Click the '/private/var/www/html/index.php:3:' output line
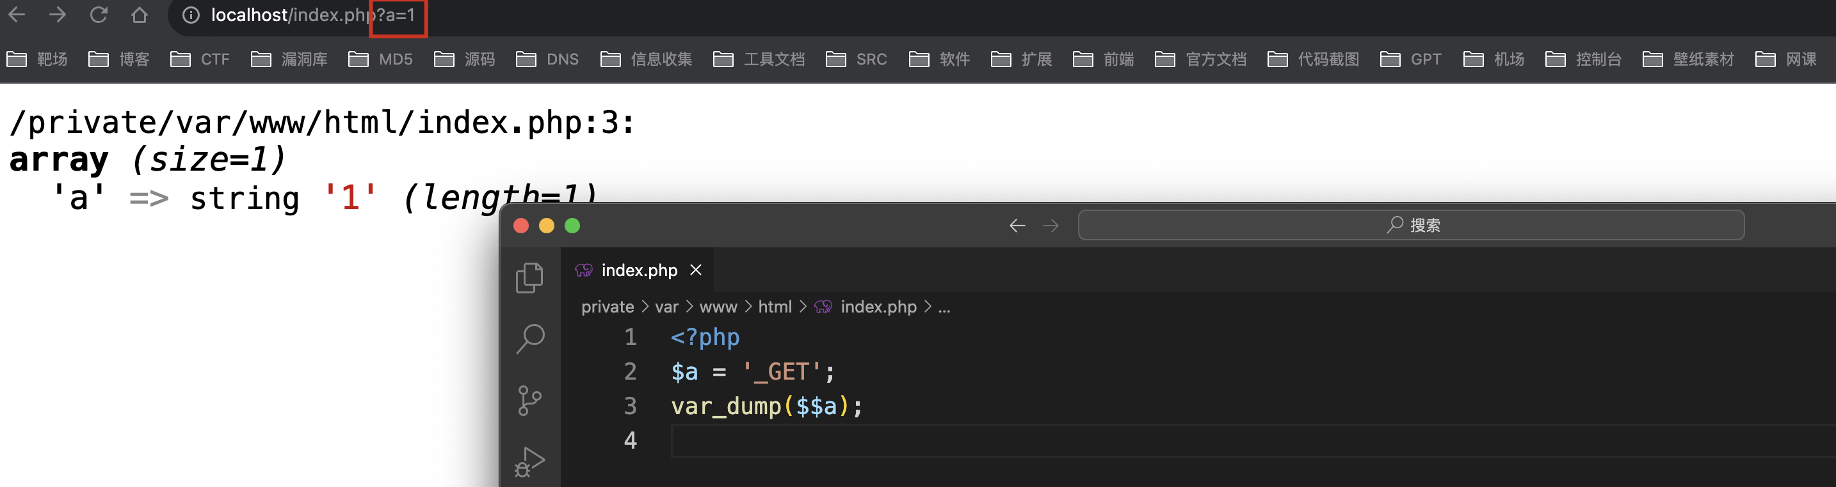 (321, 123)
